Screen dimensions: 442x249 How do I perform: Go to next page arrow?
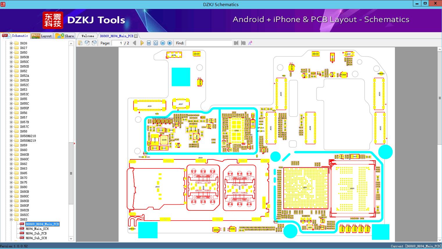pyautogui.click(x=142, y=43)
